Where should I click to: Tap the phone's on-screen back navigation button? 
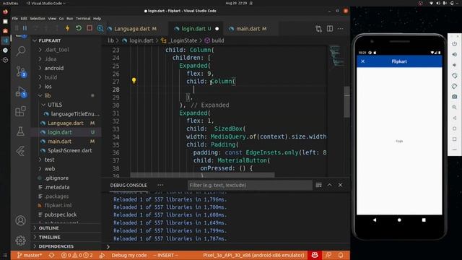pos(375,220)
